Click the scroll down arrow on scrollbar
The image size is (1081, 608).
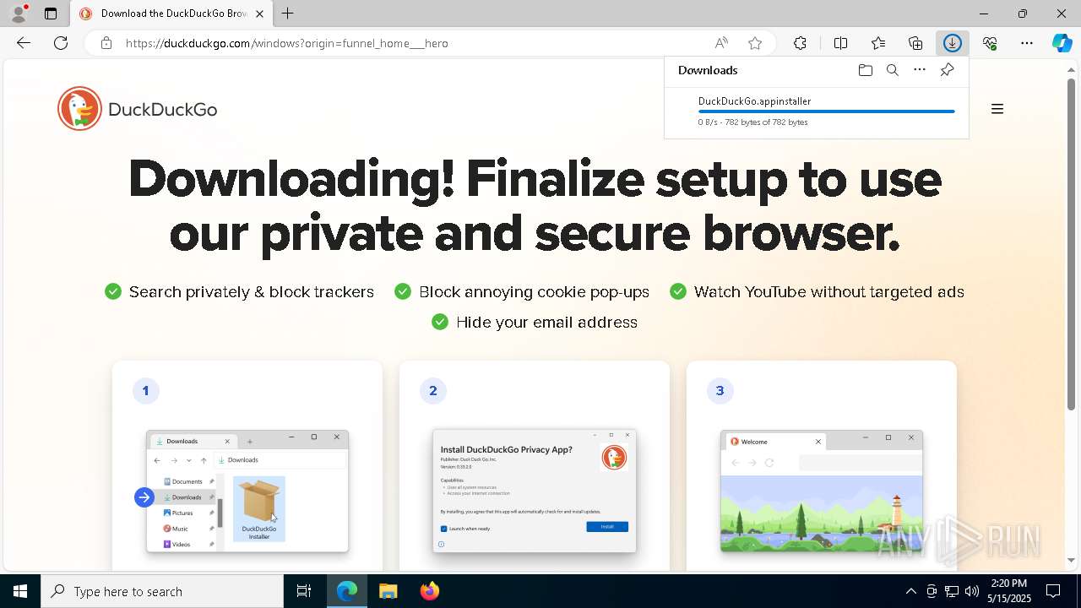click(x=1072, y=560)
